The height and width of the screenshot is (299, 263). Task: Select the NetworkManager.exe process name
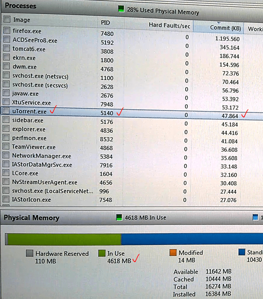click(42, 156)
